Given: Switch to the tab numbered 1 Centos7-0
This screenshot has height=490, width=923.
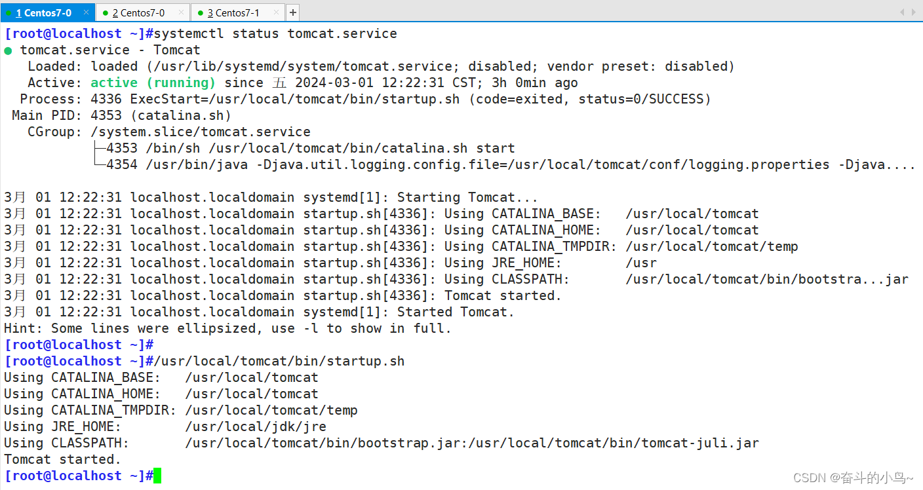Looking at the screenshot, I should coord(43,12).
